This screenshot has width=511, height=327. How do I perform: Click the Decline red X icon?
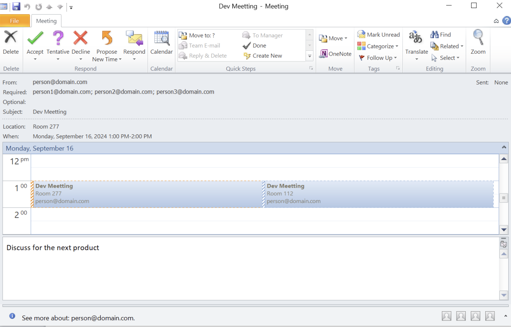click(81, 38)
